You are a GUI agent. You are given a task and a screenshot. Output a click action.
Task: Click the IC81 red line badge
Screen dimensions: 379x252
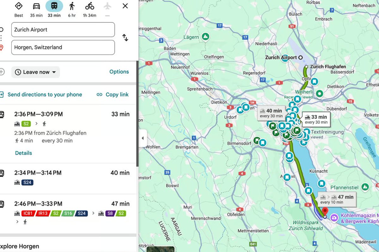(x=28, y=213)
